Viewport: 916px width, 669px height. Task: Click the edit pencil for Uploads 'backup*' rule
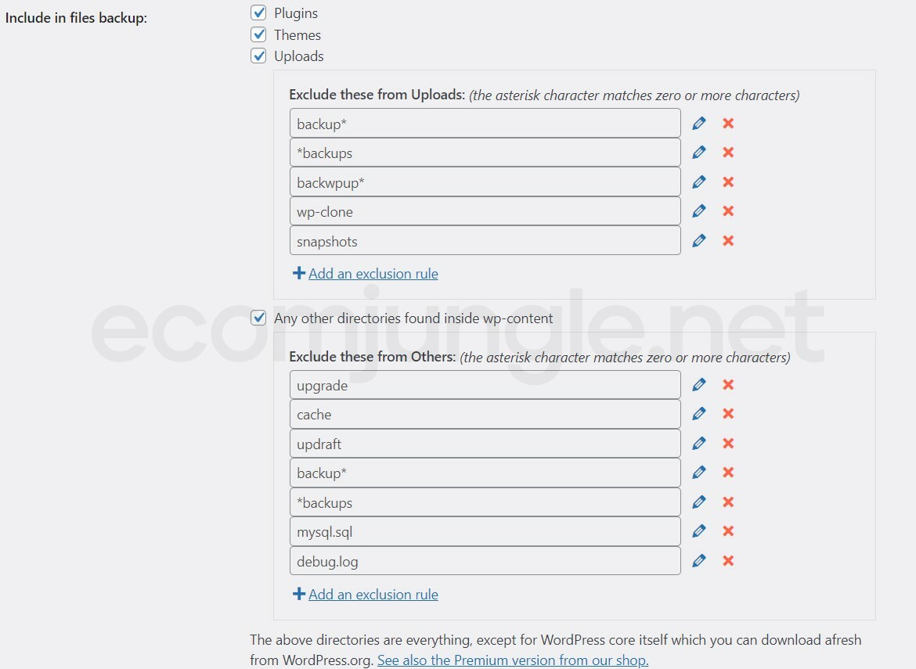pyautogui.click(x=699, y=123)
